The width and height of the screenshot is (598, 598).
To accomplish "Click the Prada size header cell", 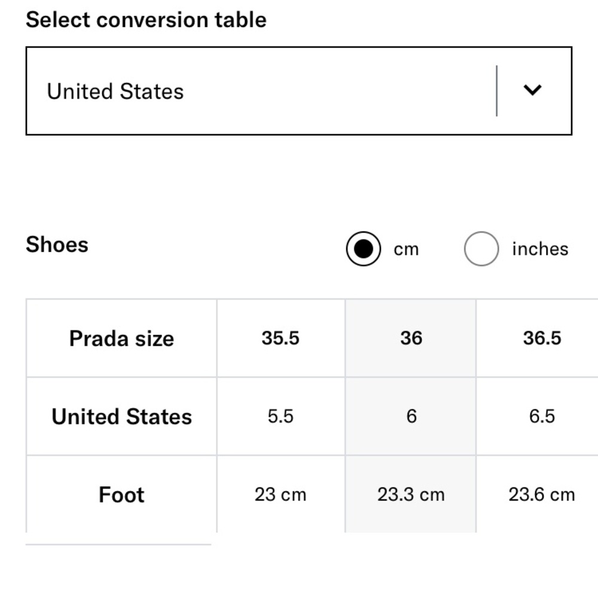I will pyautogui.click(x=121, y=338).
